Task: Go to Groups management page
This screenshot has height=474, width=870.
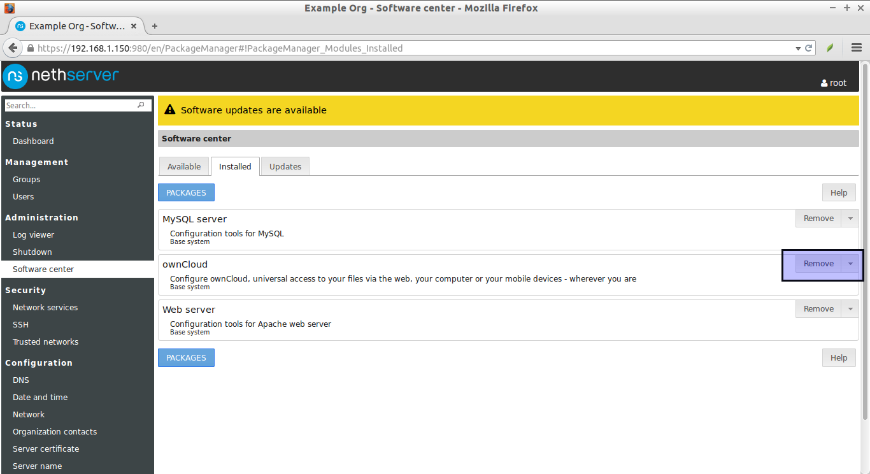Action: 26,180
